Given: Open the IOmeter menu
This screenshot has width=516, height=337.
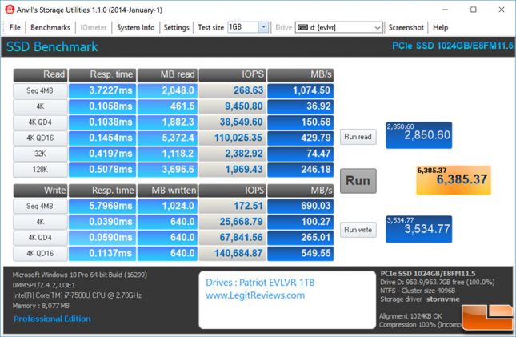Looking at the screenshot, I should coord(94,27).
